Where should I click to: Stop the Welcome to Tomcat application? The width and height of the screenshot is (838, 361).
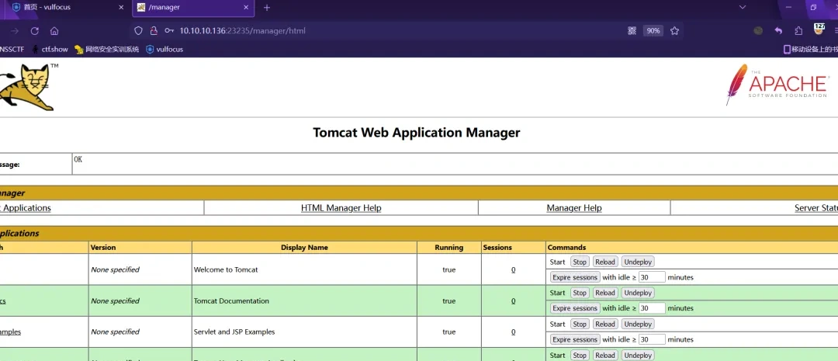(x=580, y=262)
